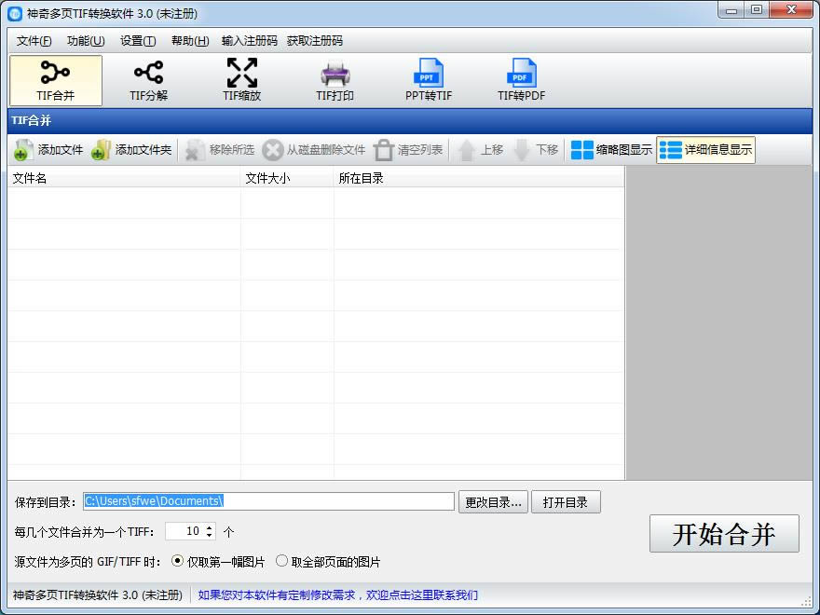Decrease the files-per-TIFF spinner value

(209, 535)
